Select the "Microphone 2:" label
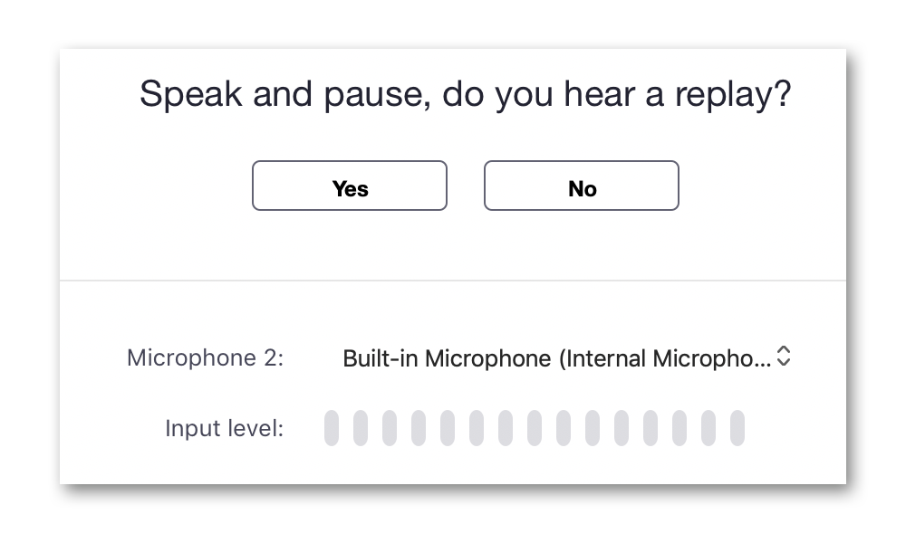906x543 pixels. 206,358
